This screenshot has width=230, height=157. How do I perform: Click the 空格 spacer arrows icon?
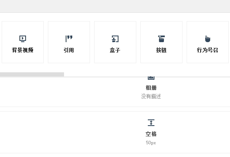coord(151,123)
